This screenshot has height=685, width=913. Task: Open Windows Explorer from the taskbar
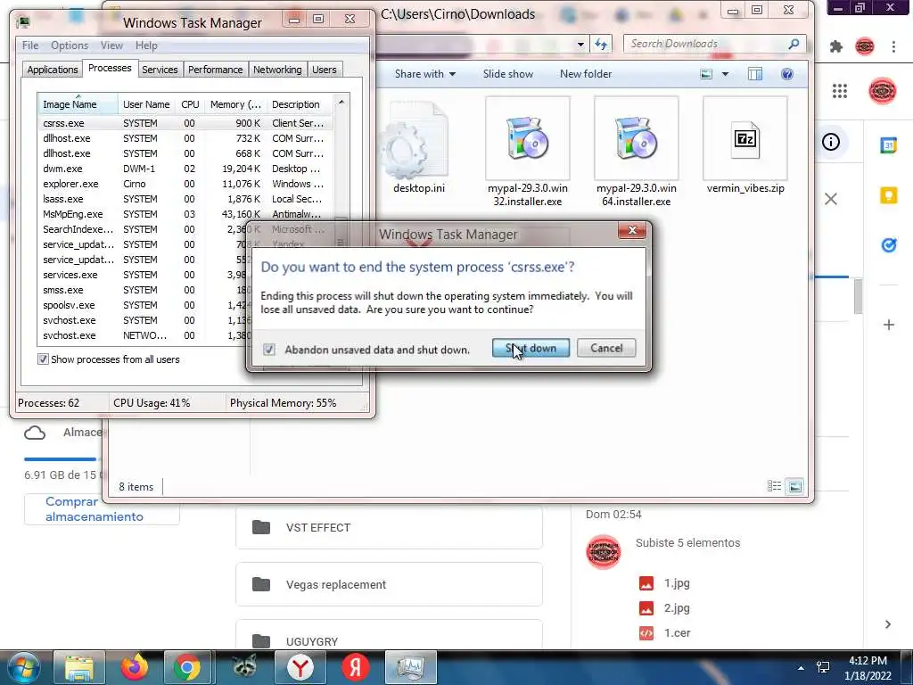coord(79,667)
